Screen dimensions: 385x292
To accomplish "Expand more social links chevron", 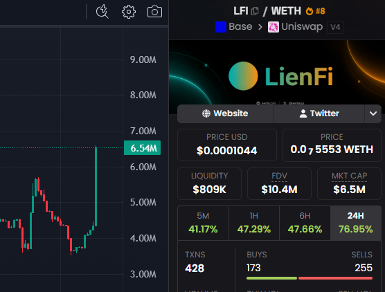I will (x=373, y=113).
